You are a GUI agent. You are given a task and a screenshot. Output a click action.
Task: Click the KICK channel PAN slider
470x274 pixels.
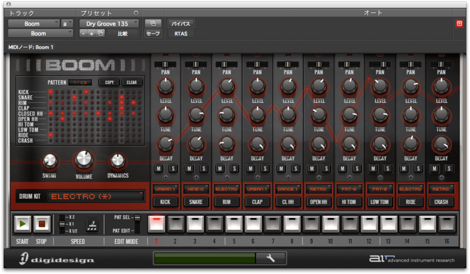(x=166, y=64)
